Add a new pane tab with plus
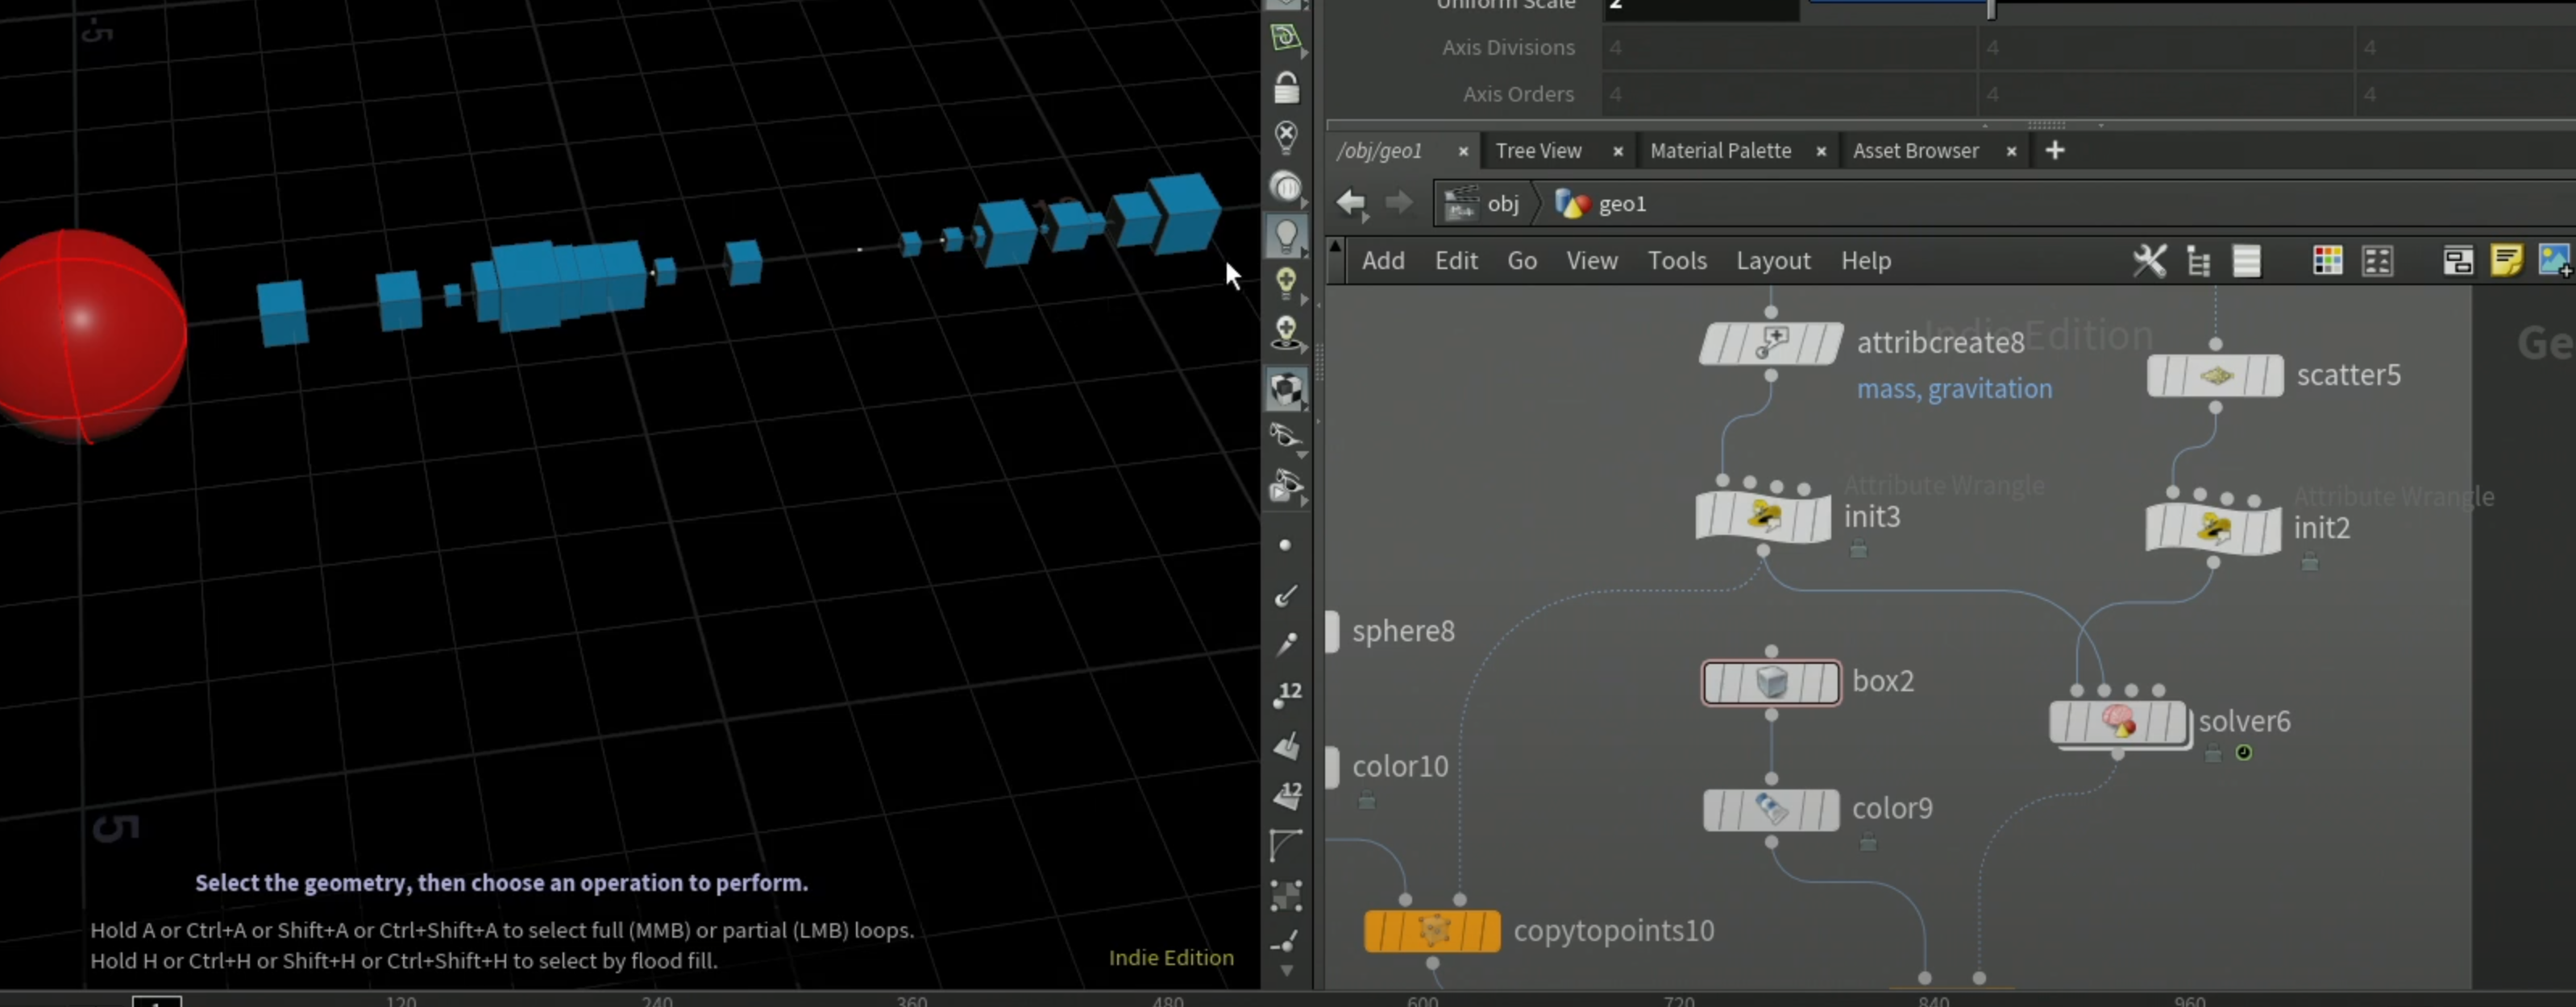 tap(2054, 151)
